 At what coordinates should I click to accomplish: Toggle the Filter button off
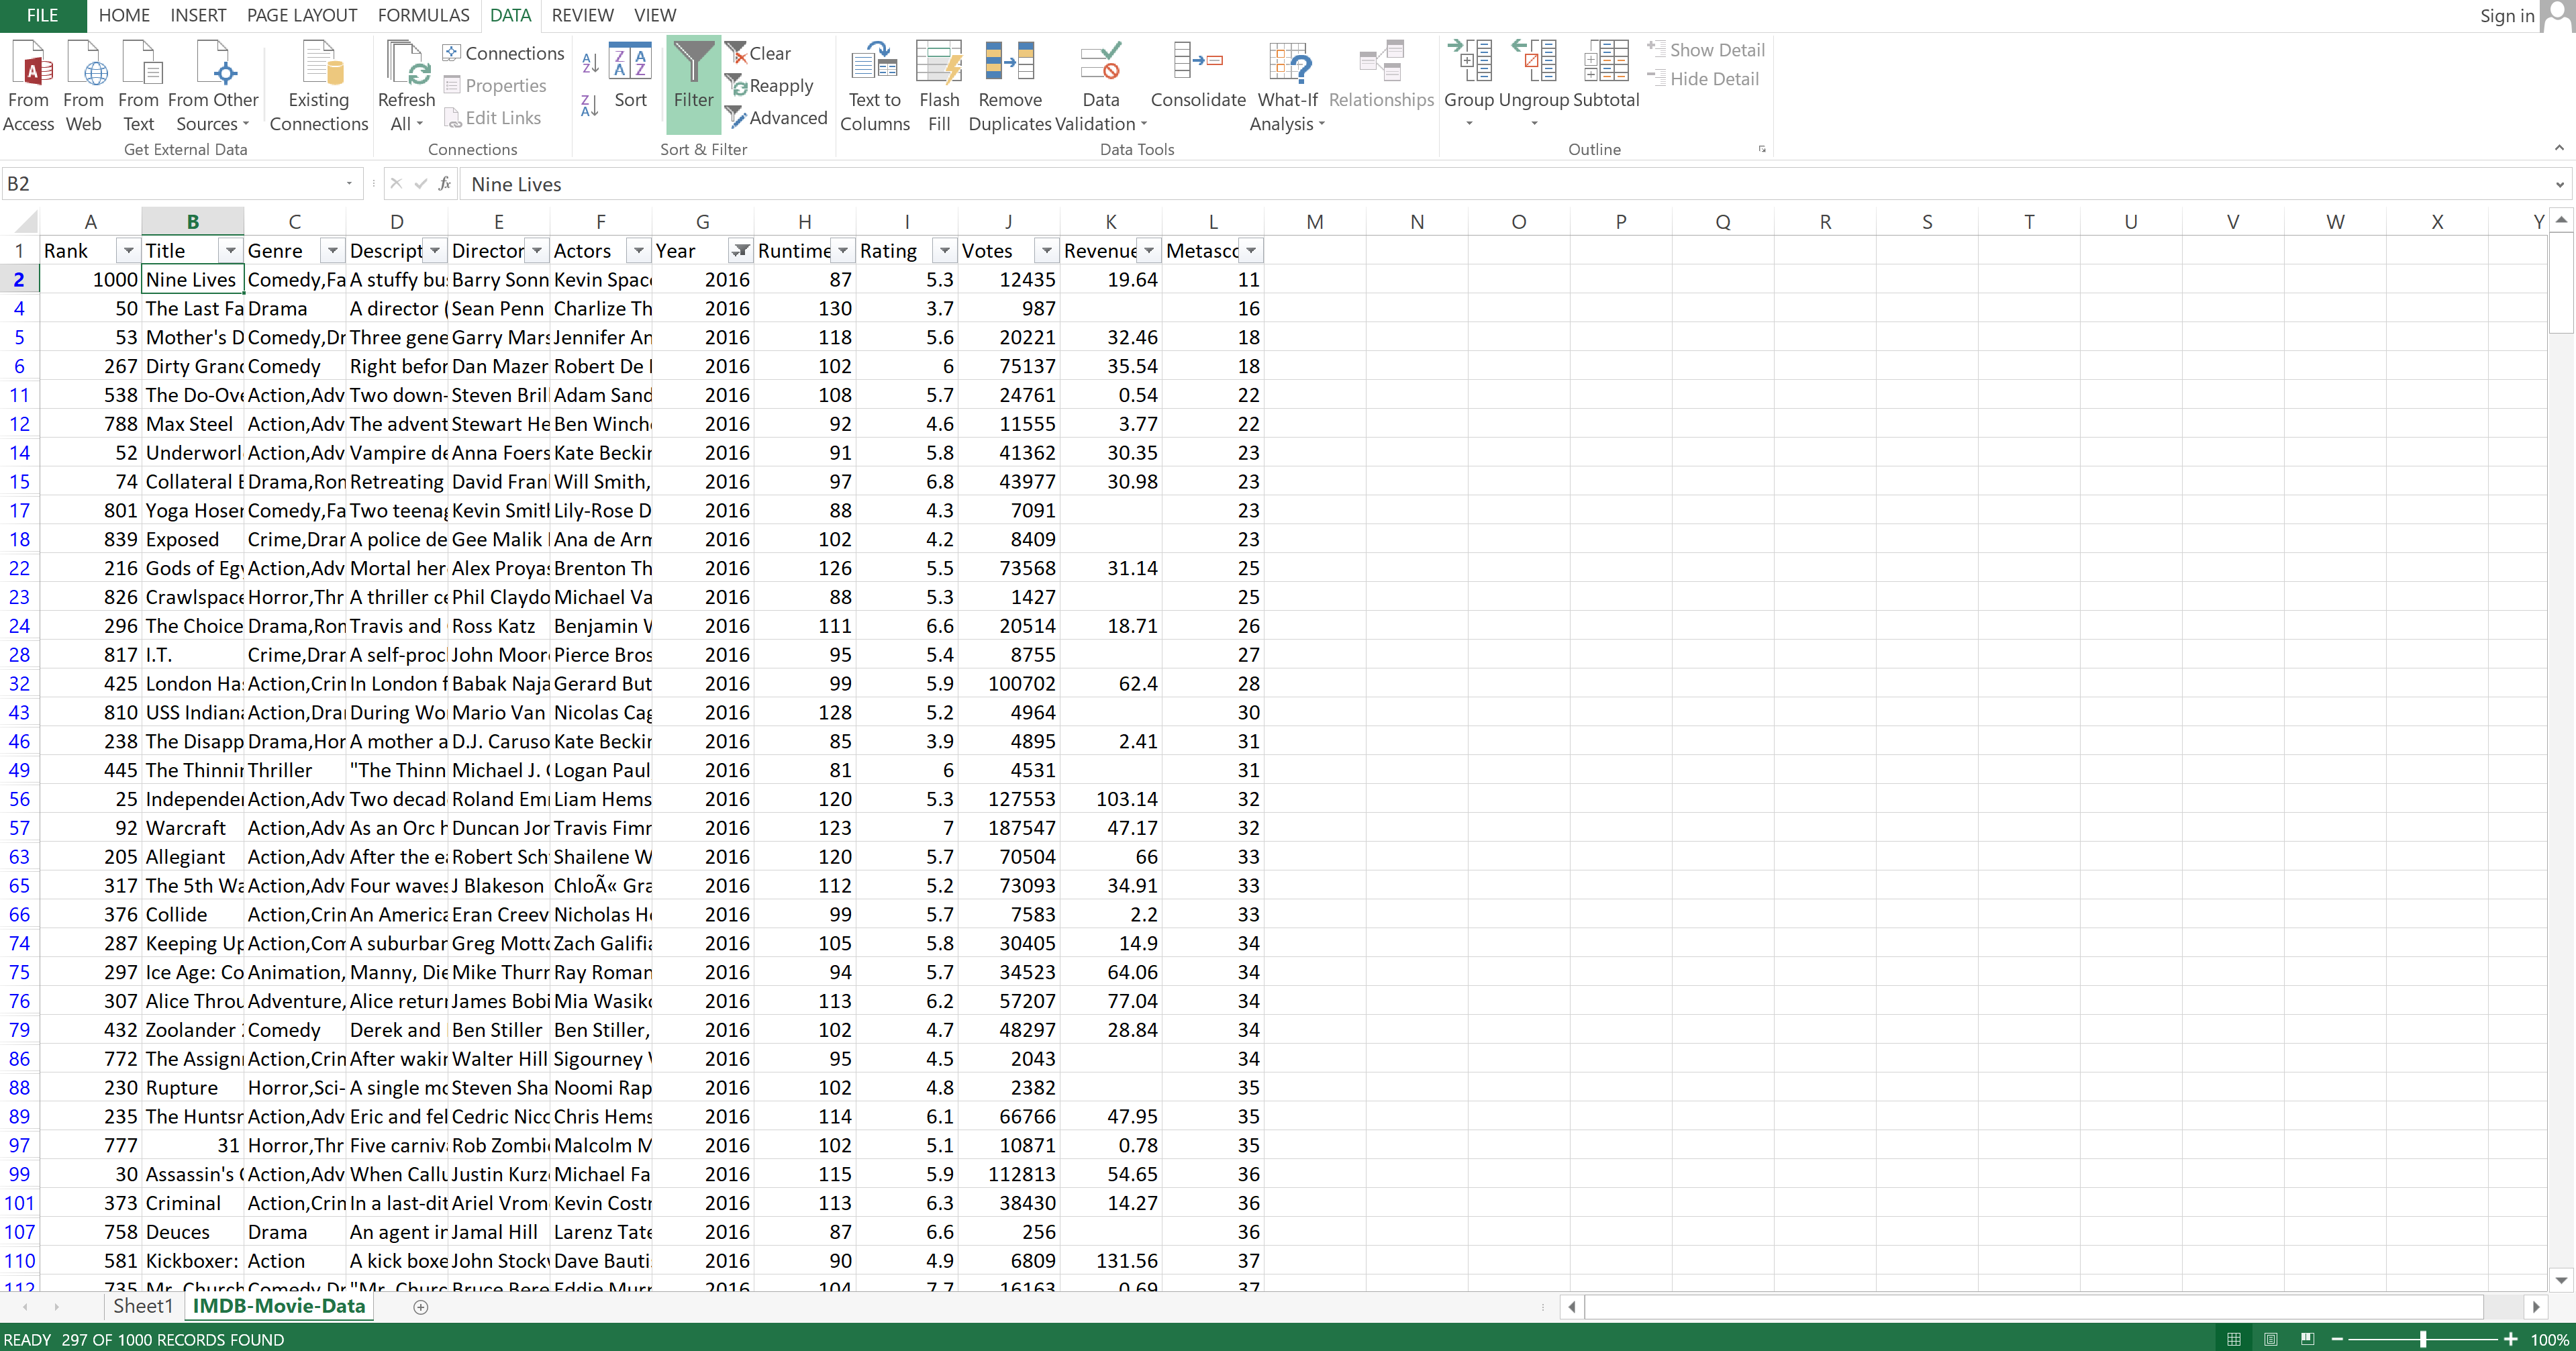[693, 86]
